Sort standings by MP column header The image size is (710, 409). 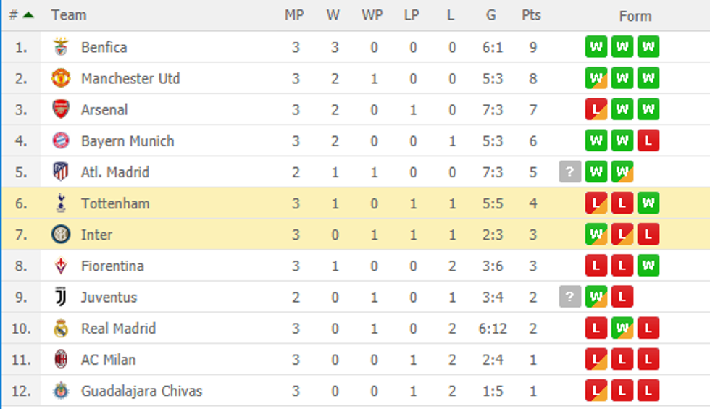(x=294, y=15)
